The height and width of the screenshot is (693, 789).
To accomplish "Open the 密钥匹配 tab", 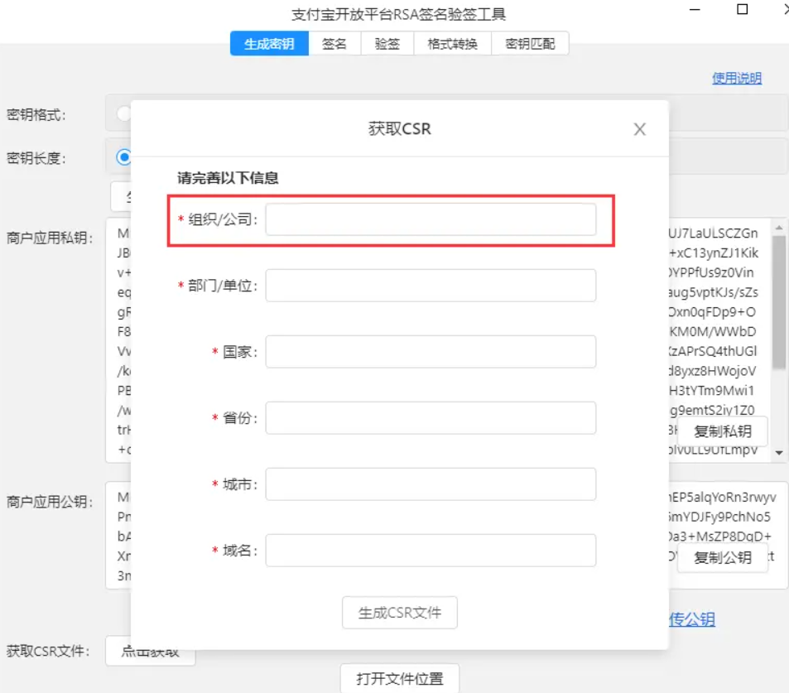I will [x=531, y=44].
